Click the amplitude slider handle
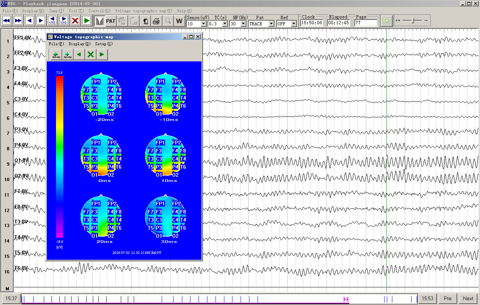The width and height of the screenshot is (480, 305). [x=412, y=21]
